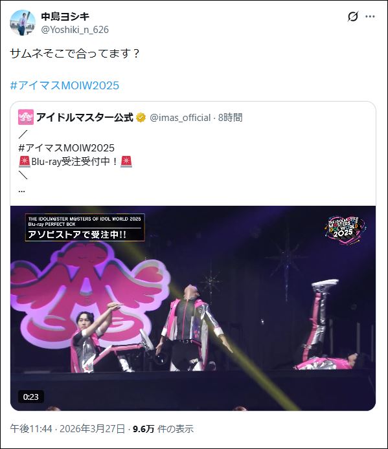Click 中島ヨシキ profile avatar
388x449 pixels.
click(x=23, y=23)
